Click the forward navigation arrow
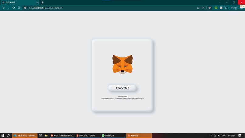The image size is (245, 138). tap(9, 8)
